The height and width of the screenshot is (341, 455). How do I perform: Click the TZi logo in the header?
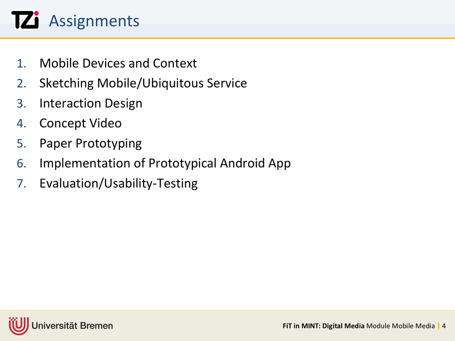pos(25,20)
